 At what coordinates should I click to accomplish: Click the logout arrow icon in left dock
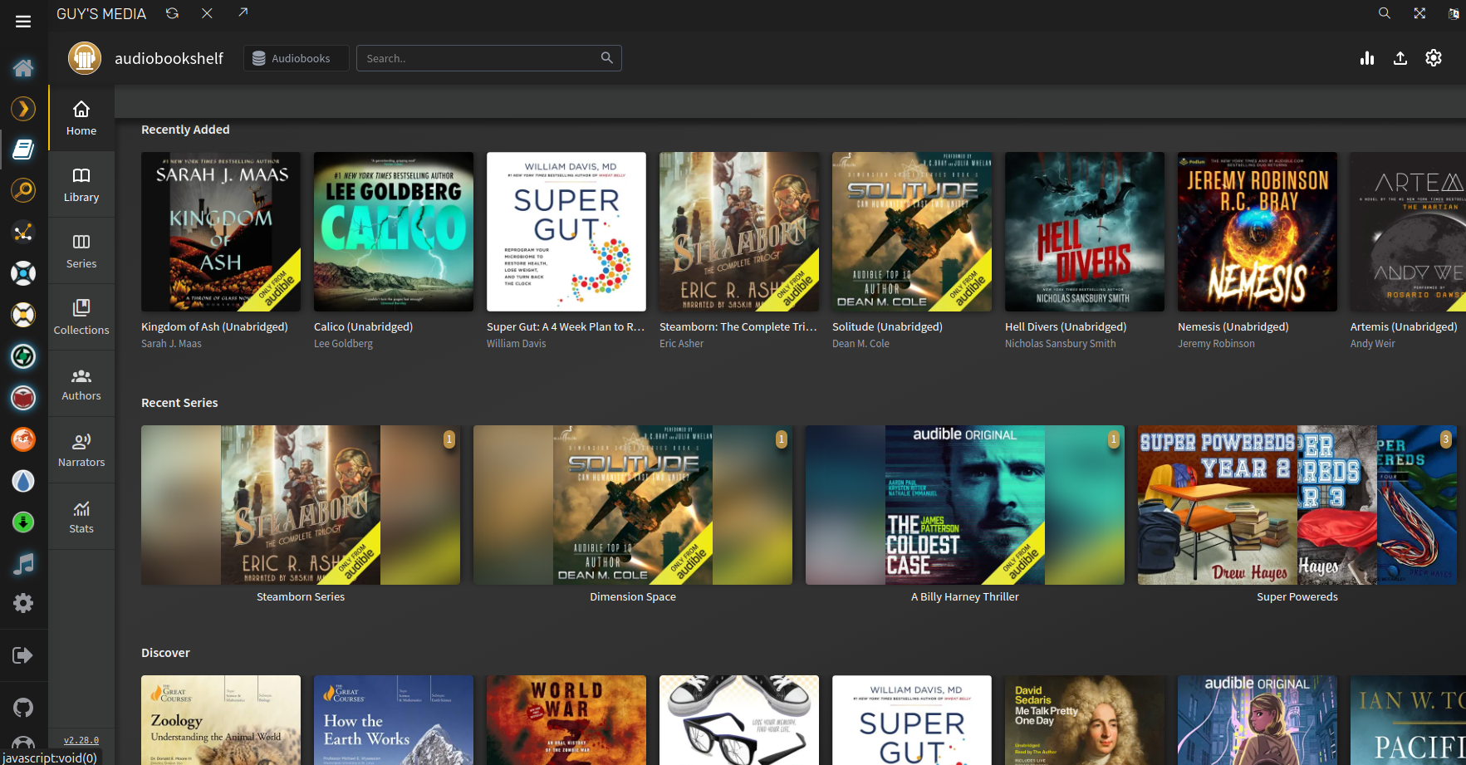(x=23, y=655)
